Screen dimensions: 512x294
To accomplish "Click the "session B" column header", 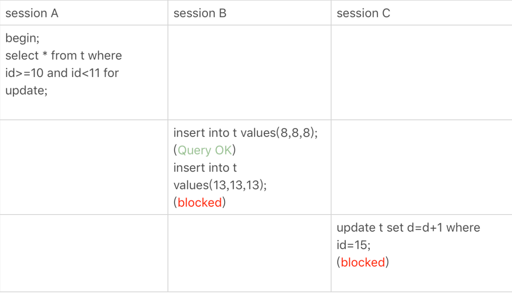I will click(x=200, y=13).
